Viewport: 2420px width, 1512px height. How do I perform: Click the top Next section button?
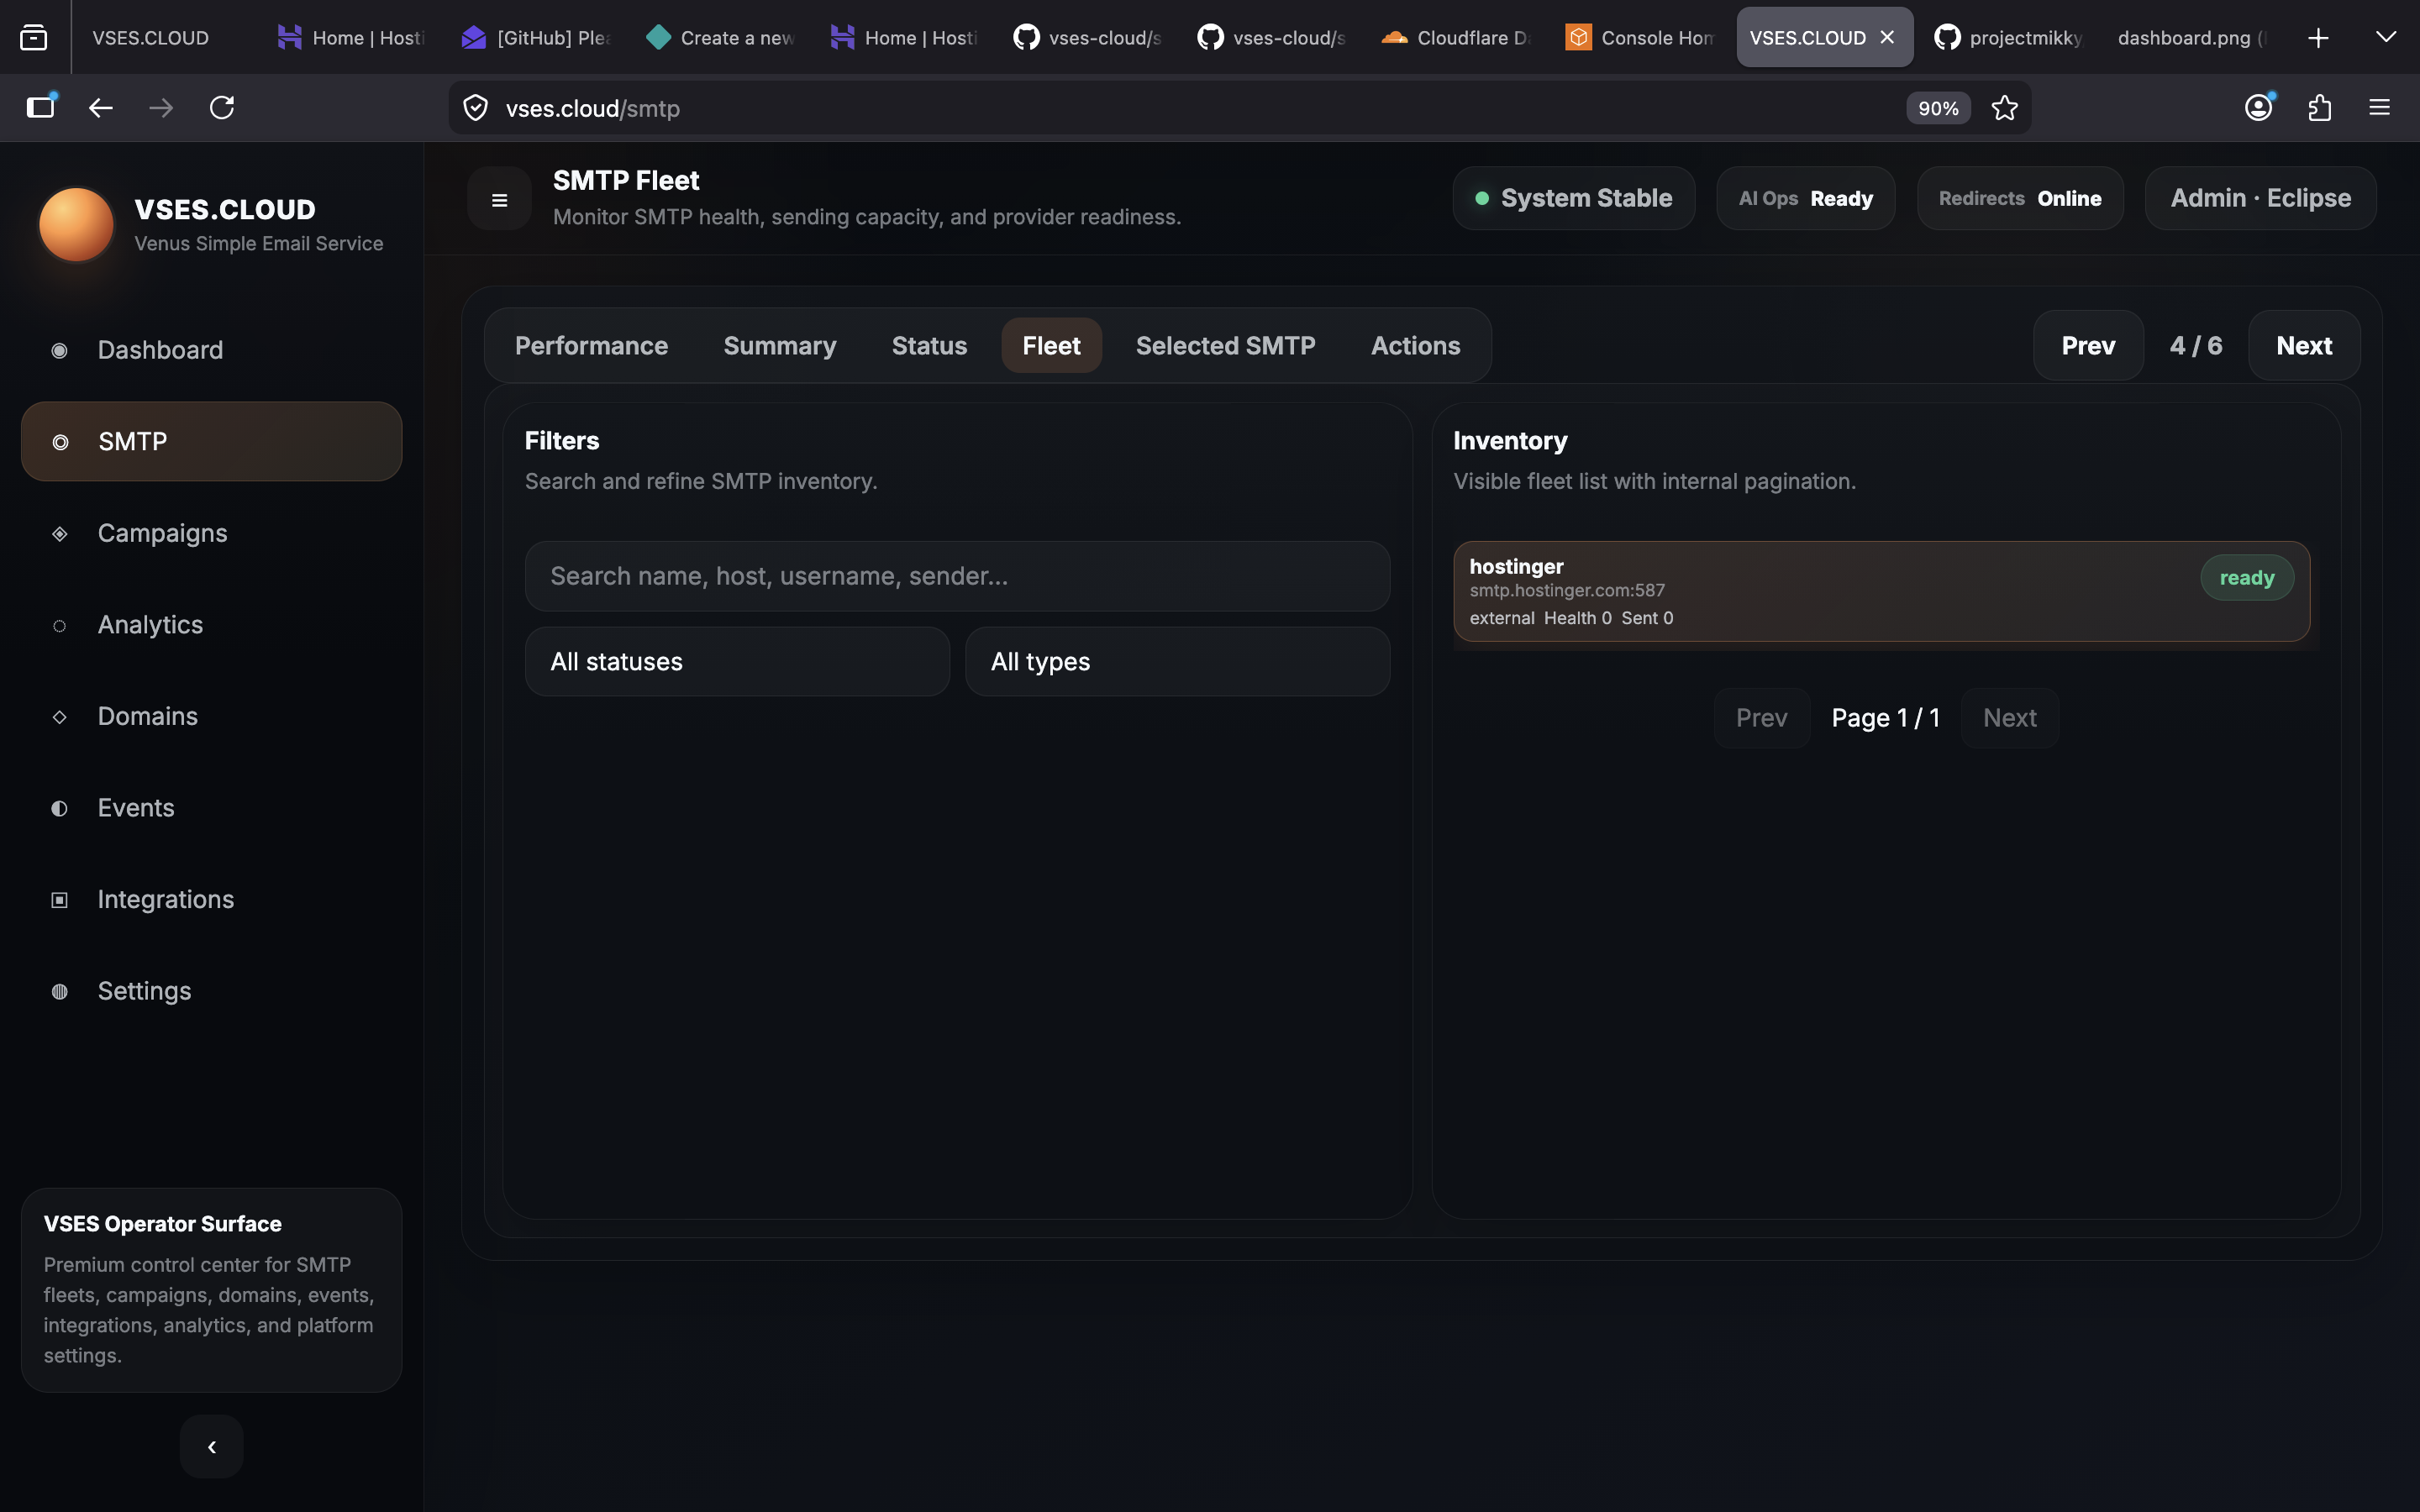click(2304, 346)
